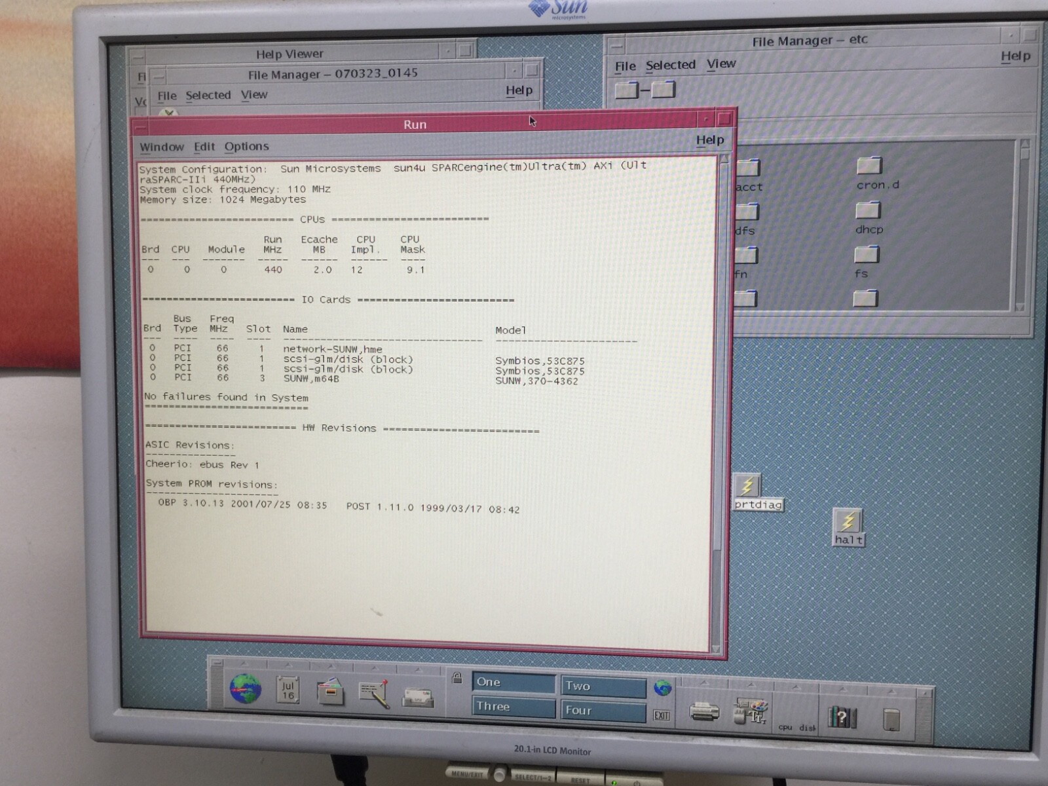This screenshot has width=1048, height=786.
Task: Expand subpanel arrow above the printer icon
Action: [705, 683]
